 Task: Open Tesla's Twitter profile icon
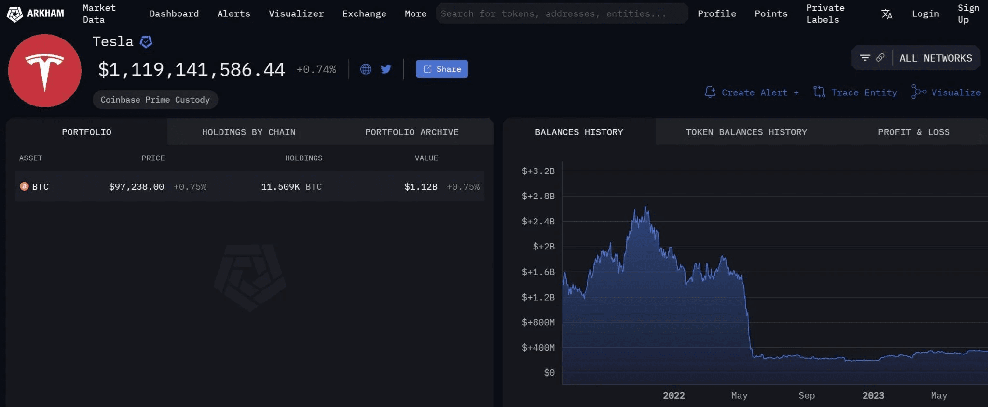(x=386, y=69)
